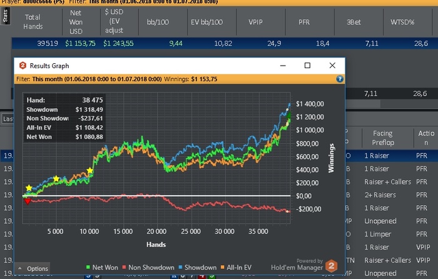Viewport: 438px width, 279px height.
Task: Click the Net Won legend label
Action: click(x=105, y=267)
